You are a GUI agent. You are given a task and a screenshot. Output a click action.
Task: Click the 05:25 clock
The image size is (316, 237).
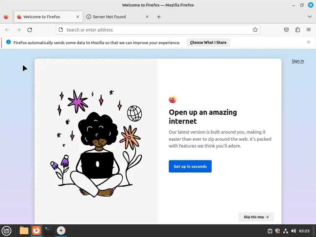(304, 231)
